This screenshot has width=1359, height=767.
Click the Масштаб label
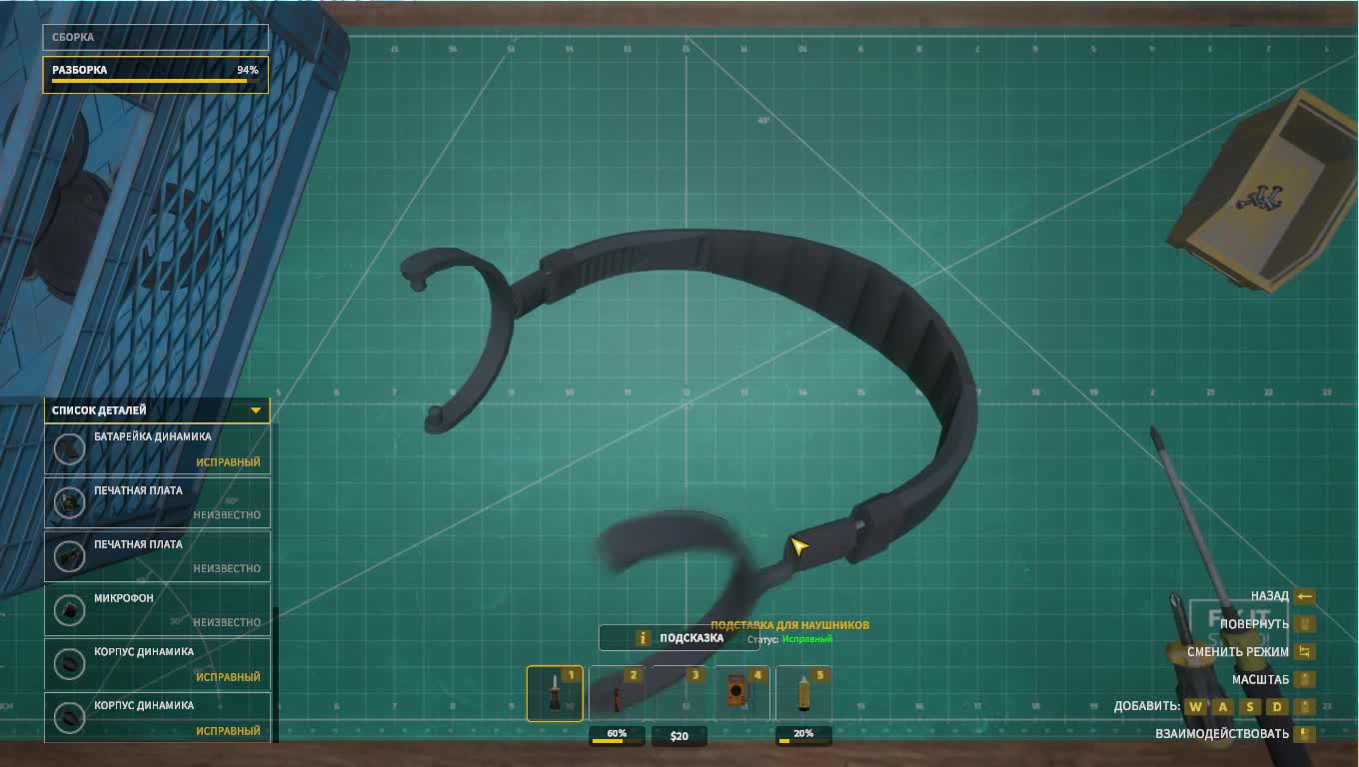1260,679
